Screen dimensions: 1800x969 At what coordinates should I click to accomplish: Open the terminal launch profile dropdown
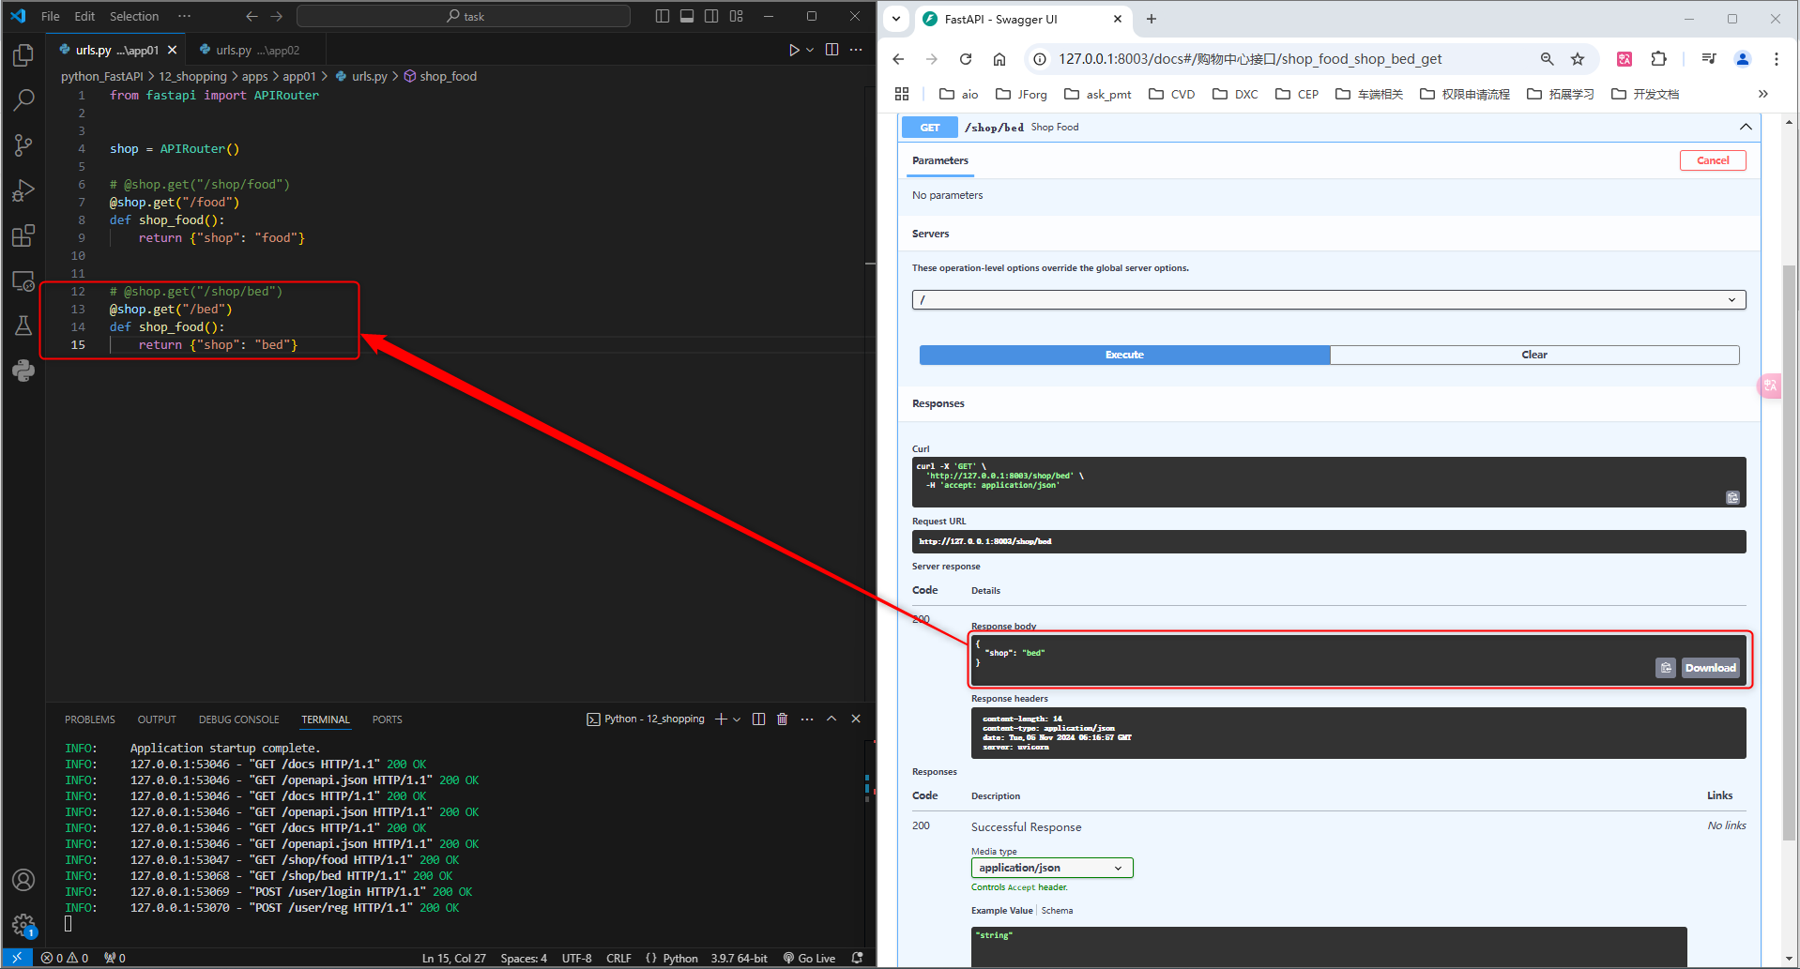click(x=738, y=719)
